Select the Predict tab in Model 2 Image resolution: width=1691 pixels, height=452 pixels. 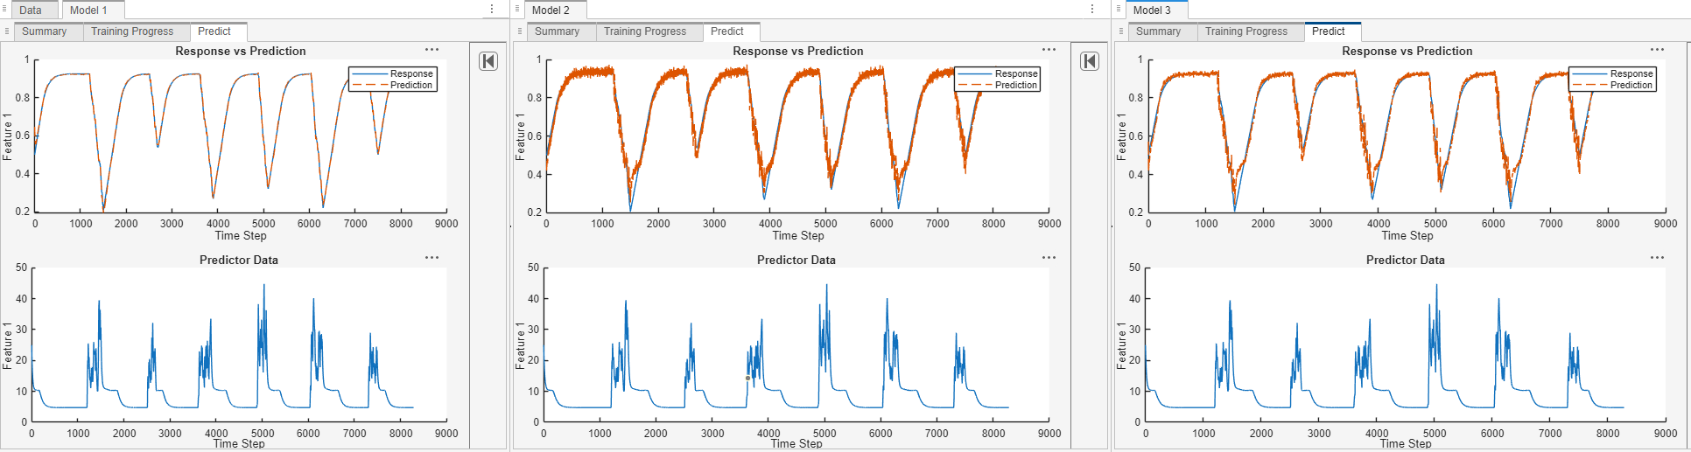click(726, 31)
